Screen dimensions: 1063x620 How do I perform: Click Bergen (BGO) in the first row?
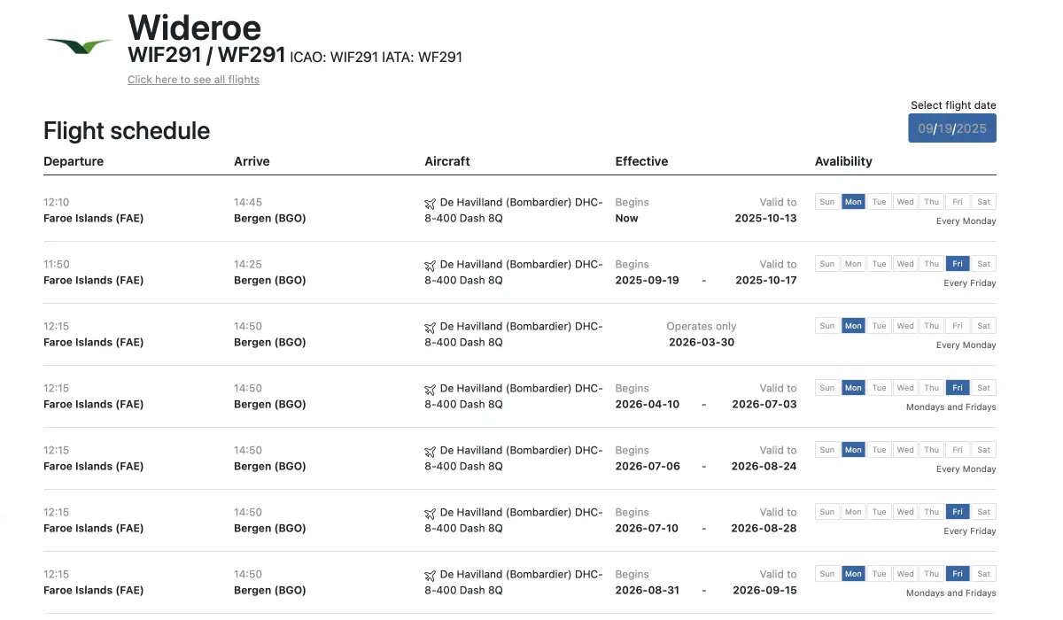tap(270, 218)
